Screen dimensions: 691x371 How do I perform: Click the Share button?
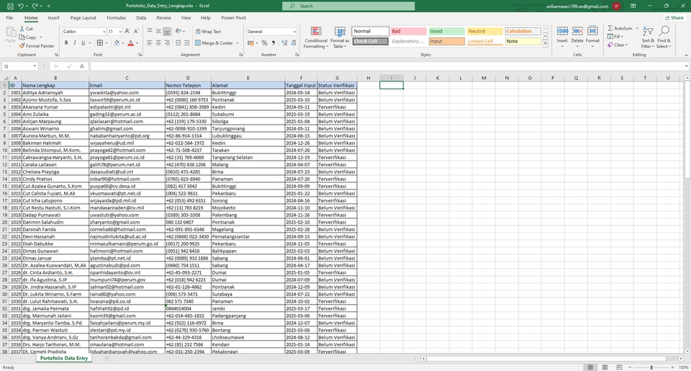coord(674,17)
